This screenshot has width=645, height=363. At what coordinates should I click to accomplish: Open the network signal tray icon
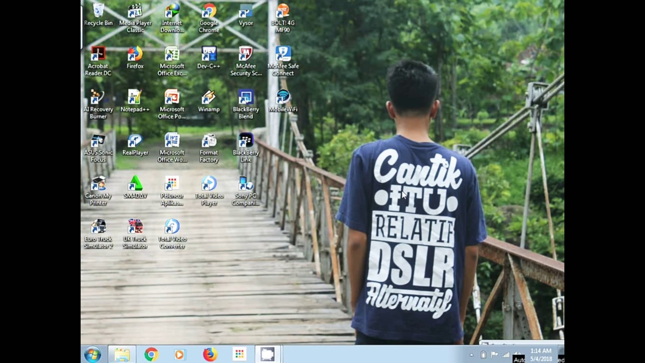pos(506,355)
